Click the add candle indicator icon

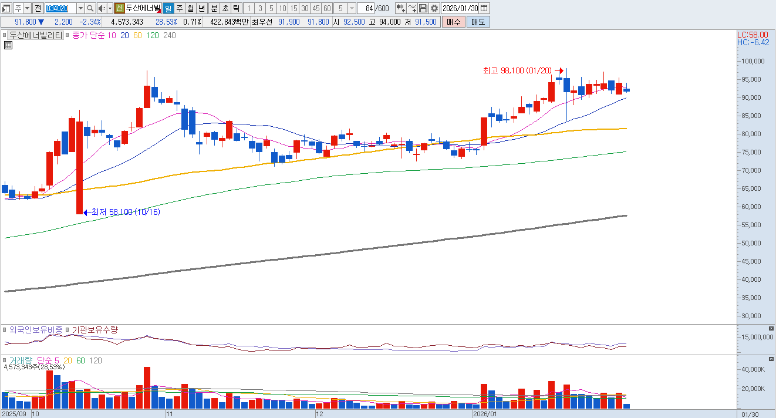[x=400, y=8]
